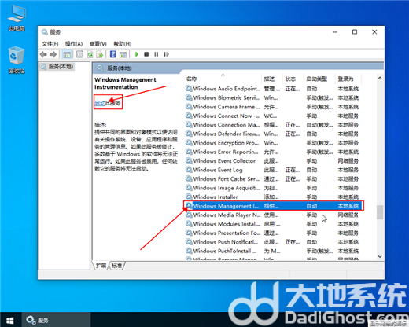Image resolution: width=409 pixels, height=327 pixels.
Task: Toggle the action pane toolbar icon
Action: click(x=123, y=54)
